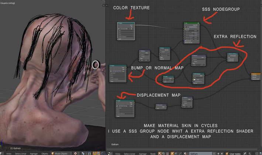Open Seleccionar menu in the node editor
The image size is (262, 155).
(129, 154)
